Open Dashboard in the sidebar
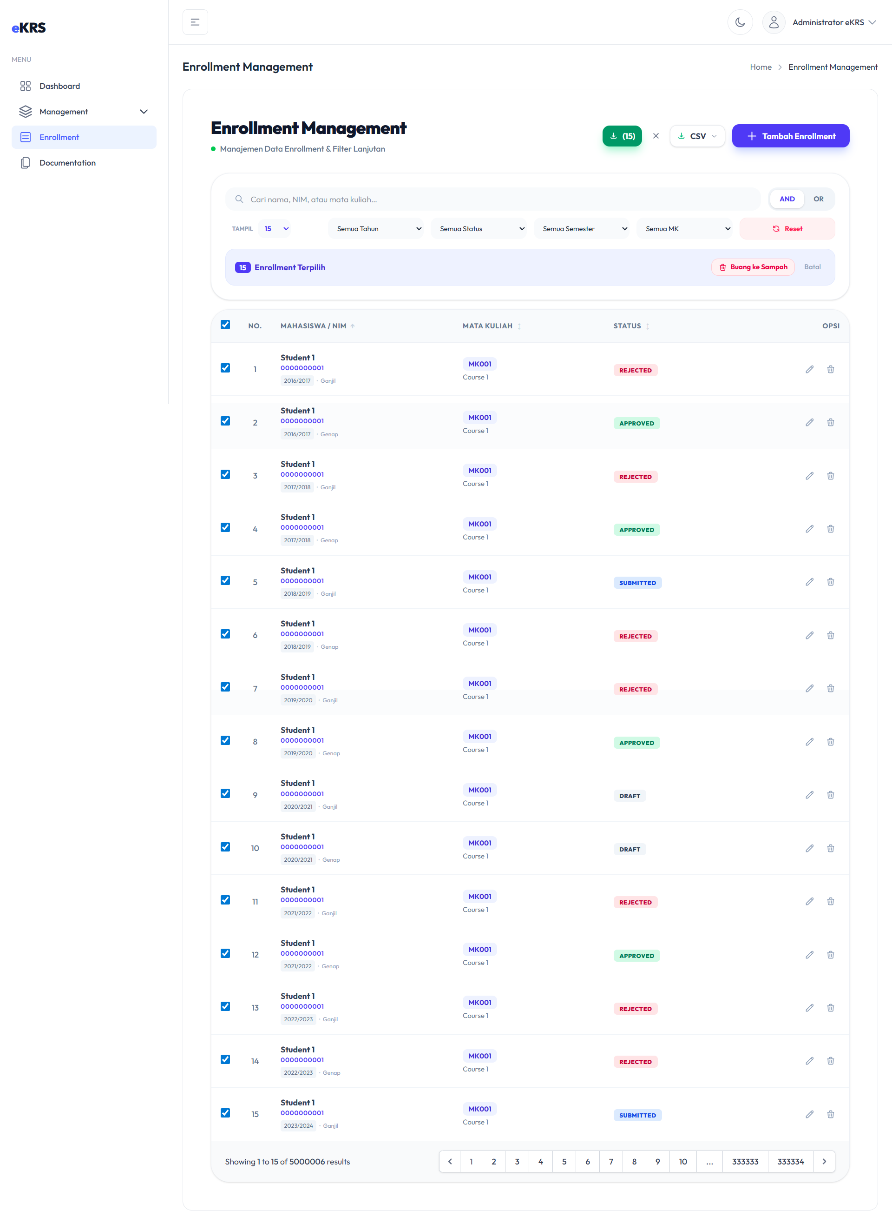Viewport: 892px width, 1224px height. [x=84, y=86]
